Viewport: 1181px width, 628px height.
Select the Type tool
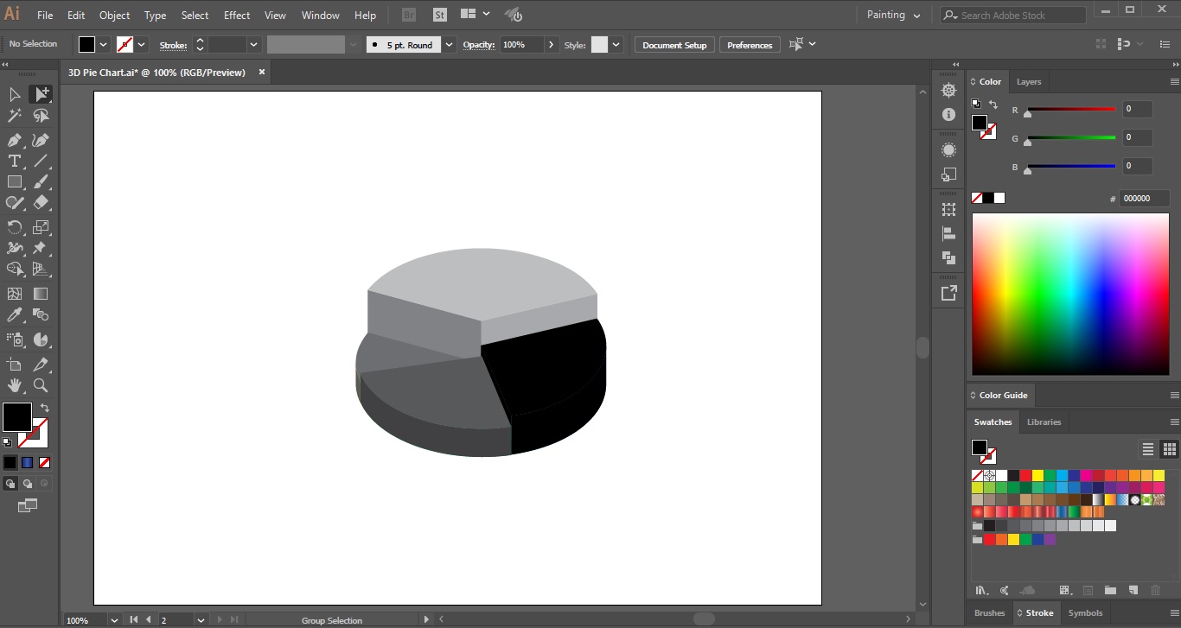[x=15, y=161]
